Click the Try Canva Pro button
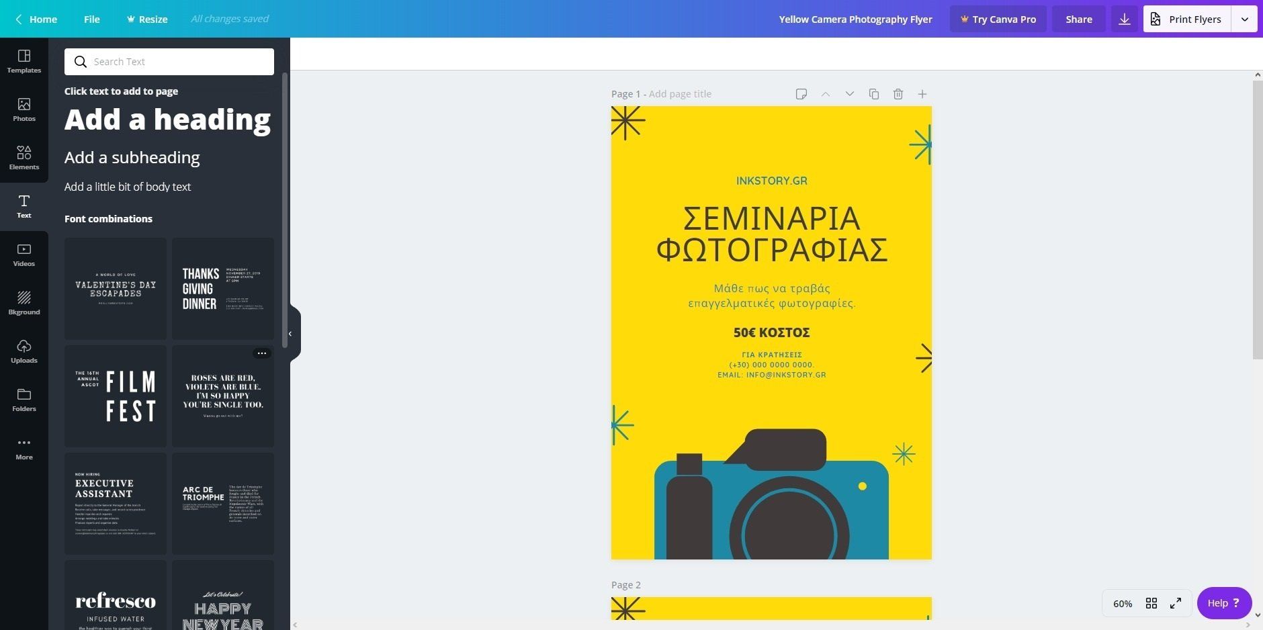 coord(998,19)
